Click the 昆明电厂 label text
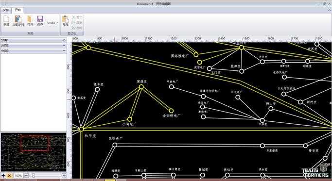This screenshot has height=181, width=332. 115,139
